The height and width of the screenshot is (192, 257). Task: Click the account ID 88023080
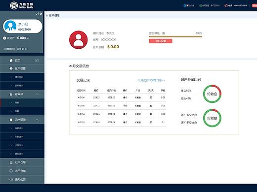24,30
